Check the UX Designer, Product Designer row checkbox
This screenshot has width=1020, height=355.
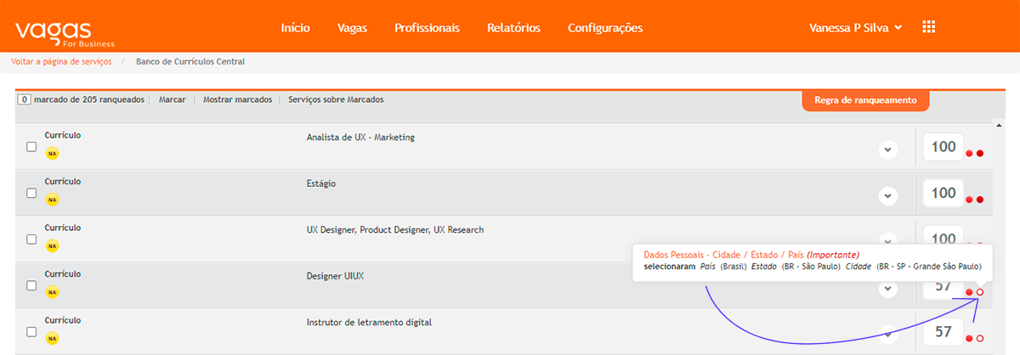(x=31, y=239)
